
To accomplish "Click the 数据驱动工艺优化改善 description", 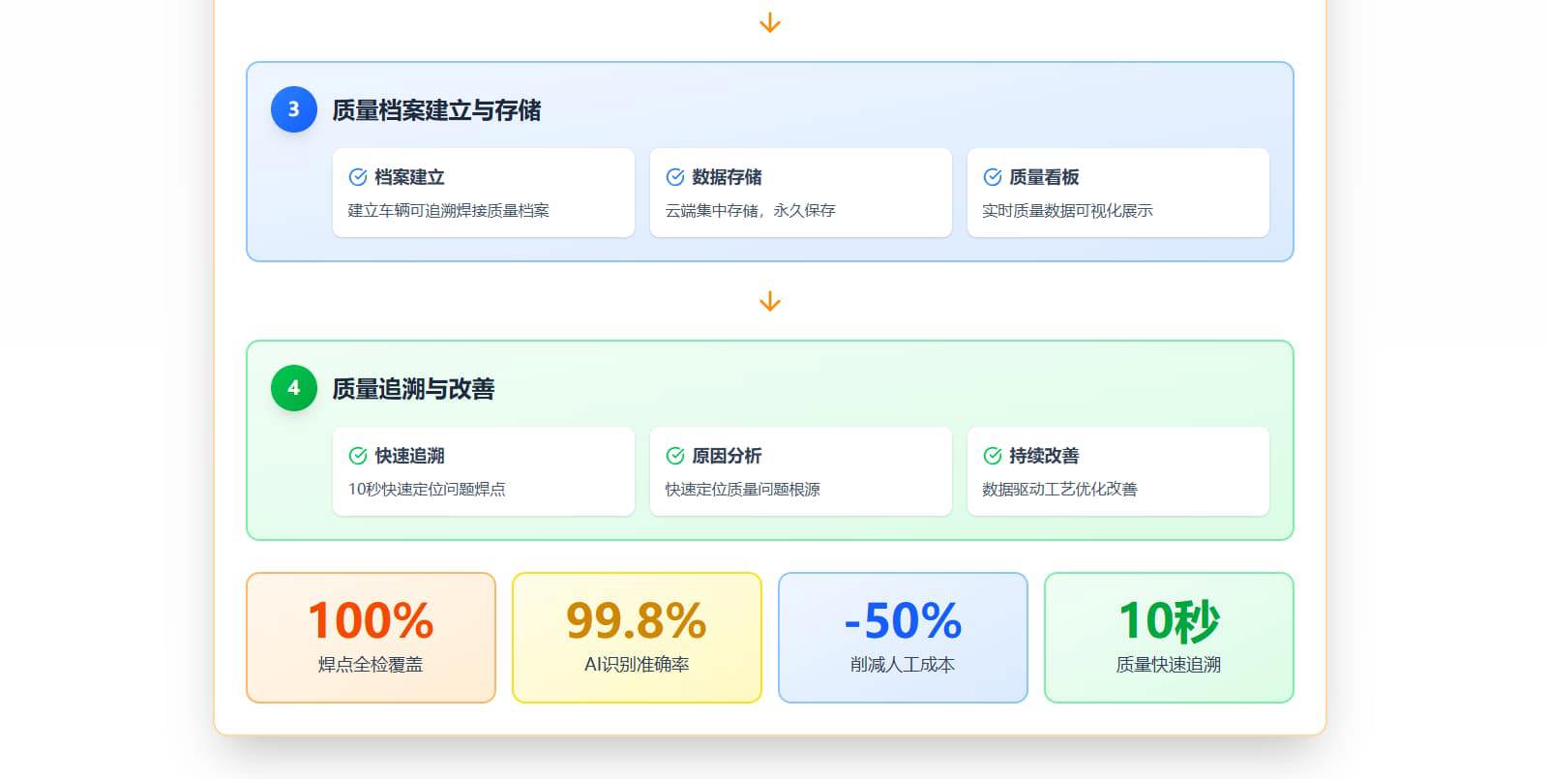I will (1059, 490).
